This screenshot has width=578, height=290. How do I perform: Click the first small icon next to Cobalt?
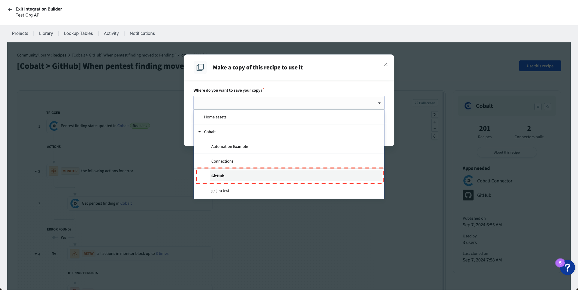538,106
